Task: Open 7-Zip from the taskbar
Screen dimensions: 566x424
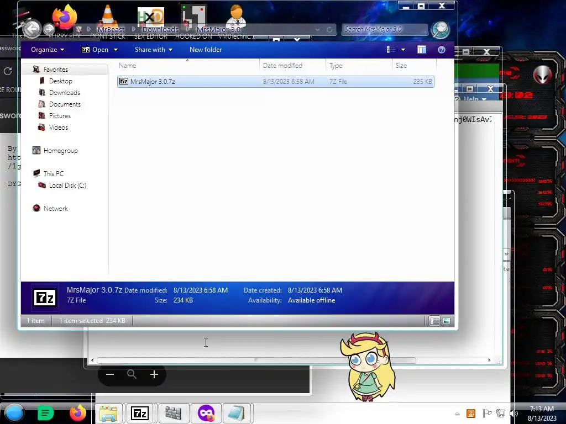Action: [140, 413]
